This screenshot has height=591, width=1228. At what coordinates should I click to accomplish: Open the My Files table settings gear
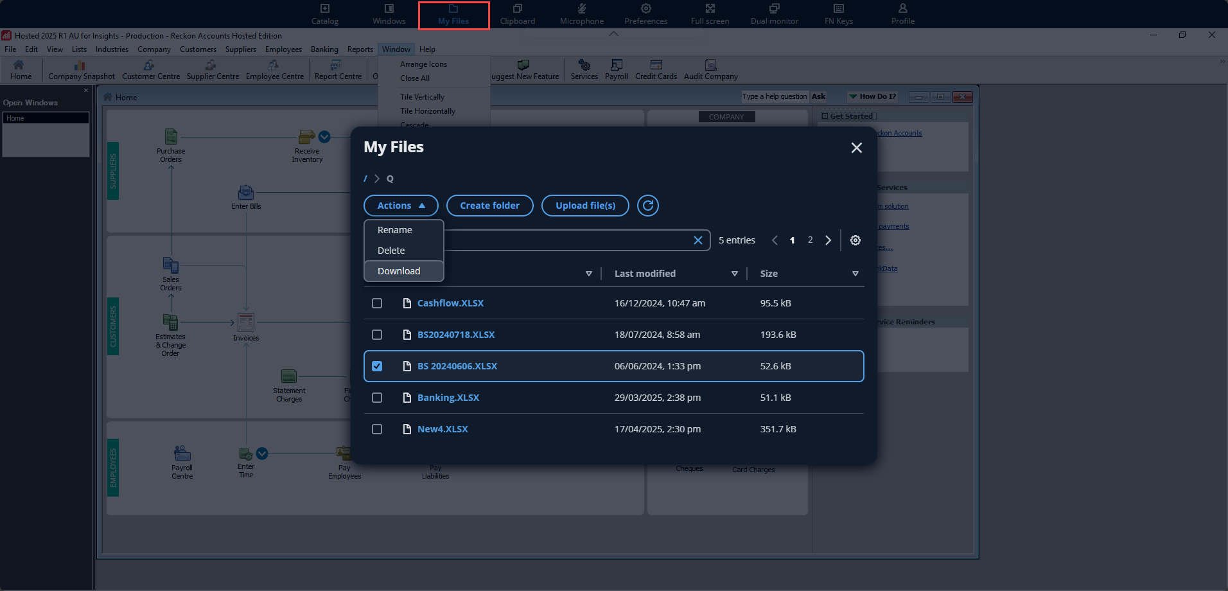coord(855,240)
